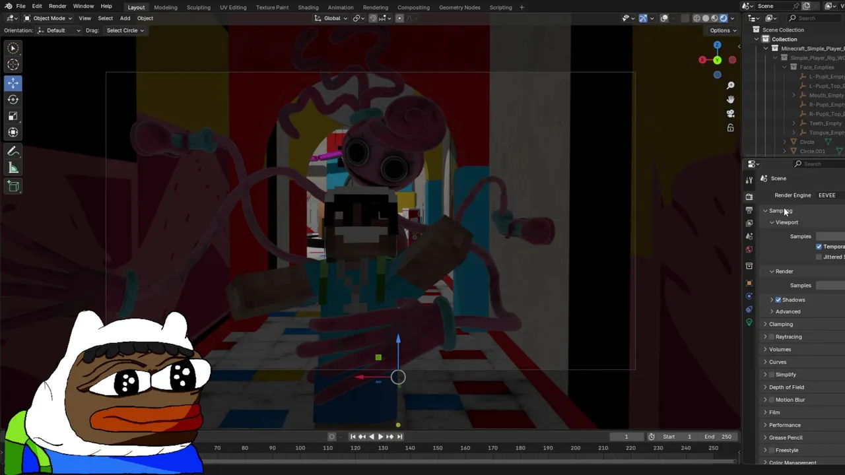This screenshot has width=845, height=475.
Task: Switch to solid viewport shading
Action: tap(706, 18)
